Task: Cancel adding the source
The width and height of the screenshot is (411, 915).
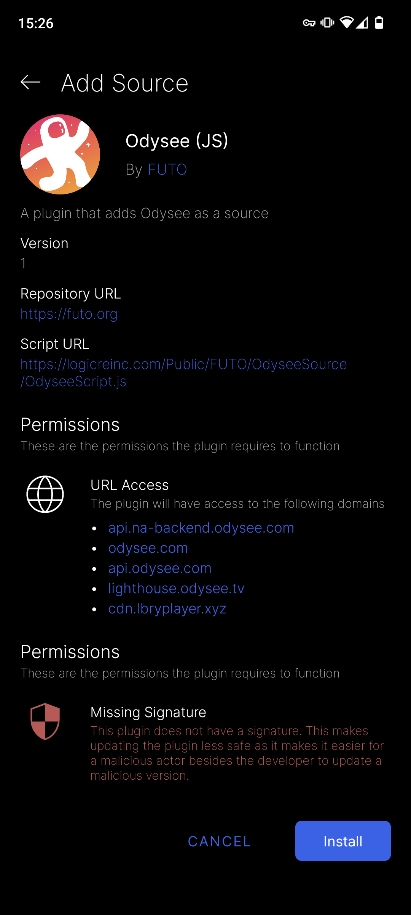Action: point(219,841)
